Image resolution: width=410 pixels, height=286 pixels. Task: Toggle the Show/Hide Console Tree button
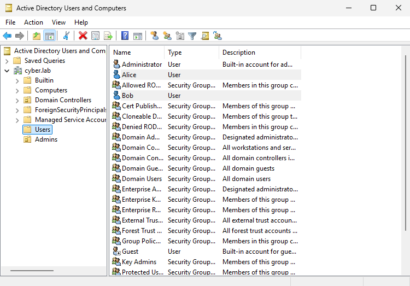click(x=49, y=36)
